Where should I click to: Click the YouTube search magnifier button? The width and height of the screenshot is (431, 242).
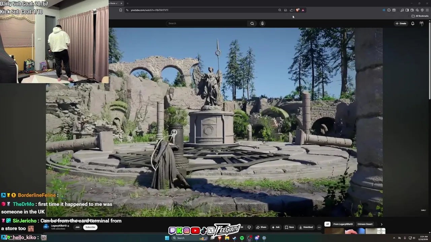point(252,23)
